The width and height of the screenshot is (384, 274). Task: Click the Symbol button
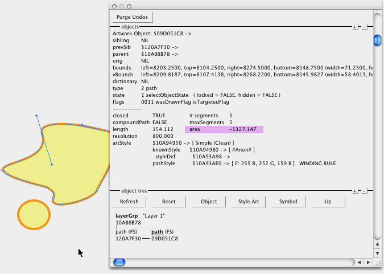288,202
